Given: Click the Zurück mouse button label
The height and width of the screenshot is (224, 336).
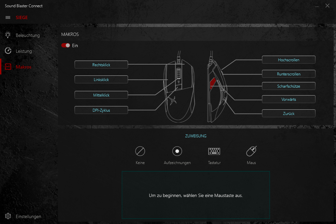Looking at the screenshot, I should coord(289,114).
